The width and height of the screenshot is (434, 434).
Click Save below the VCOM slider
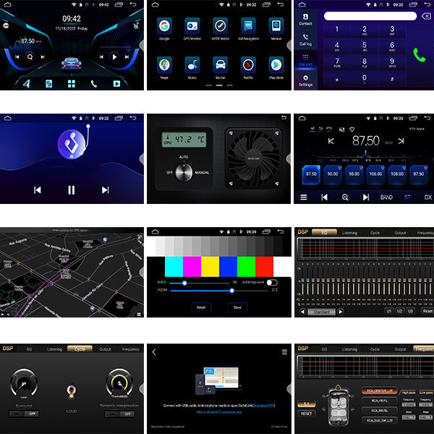(237, 307)
